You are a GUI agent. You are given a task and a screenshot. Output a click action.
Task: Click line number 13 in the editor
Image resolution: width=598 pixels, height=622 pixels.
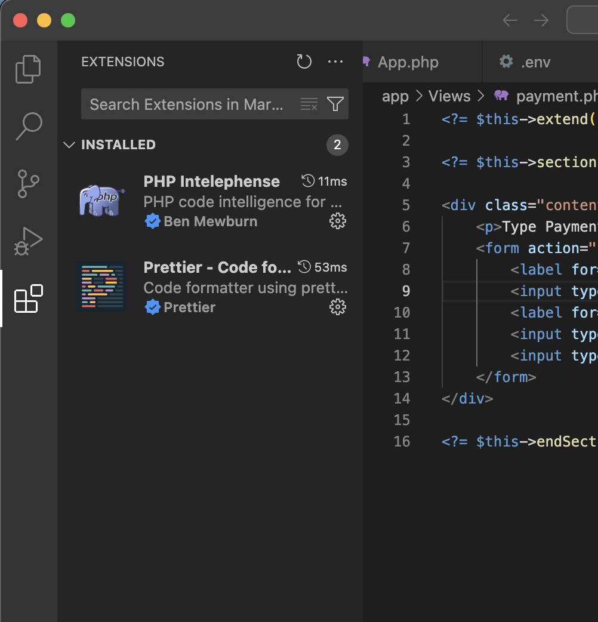click(x=402, y=377)
